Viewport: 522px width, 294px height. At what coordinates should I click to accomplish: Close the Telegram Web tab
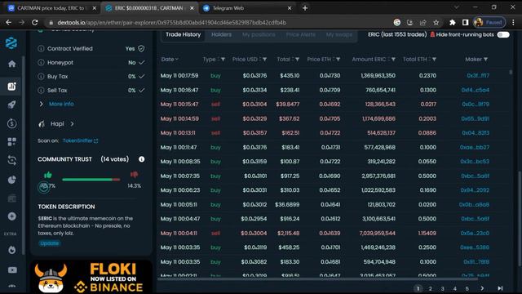tap(290, 8)
